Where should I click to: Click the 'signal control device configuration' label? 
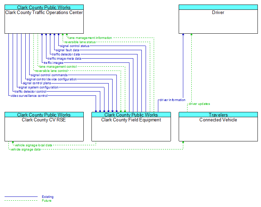pos(52,79)
